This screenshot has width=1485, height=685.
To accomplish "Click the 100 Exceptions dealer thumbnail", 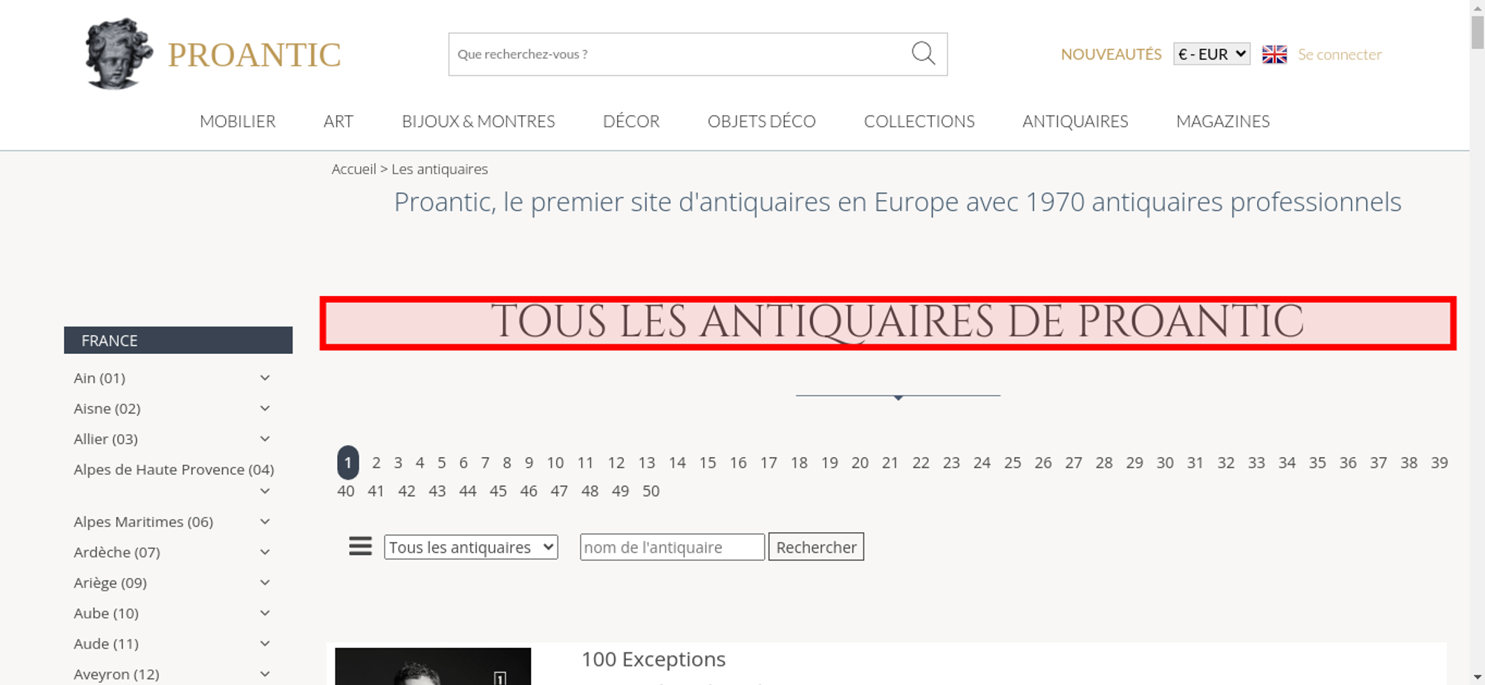I will (x=433, y=666).
